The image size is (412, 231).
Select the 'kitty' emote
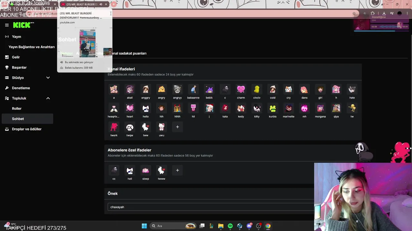coord(257,108)
